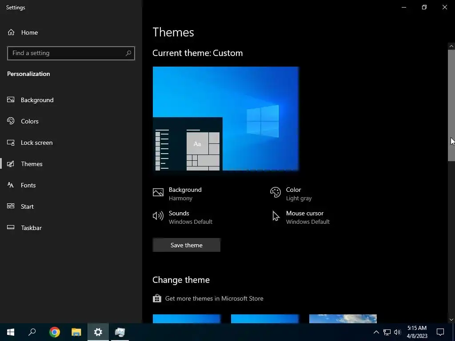
Task: Click the vertical scrollbar thumb
Action: [451, 105]
